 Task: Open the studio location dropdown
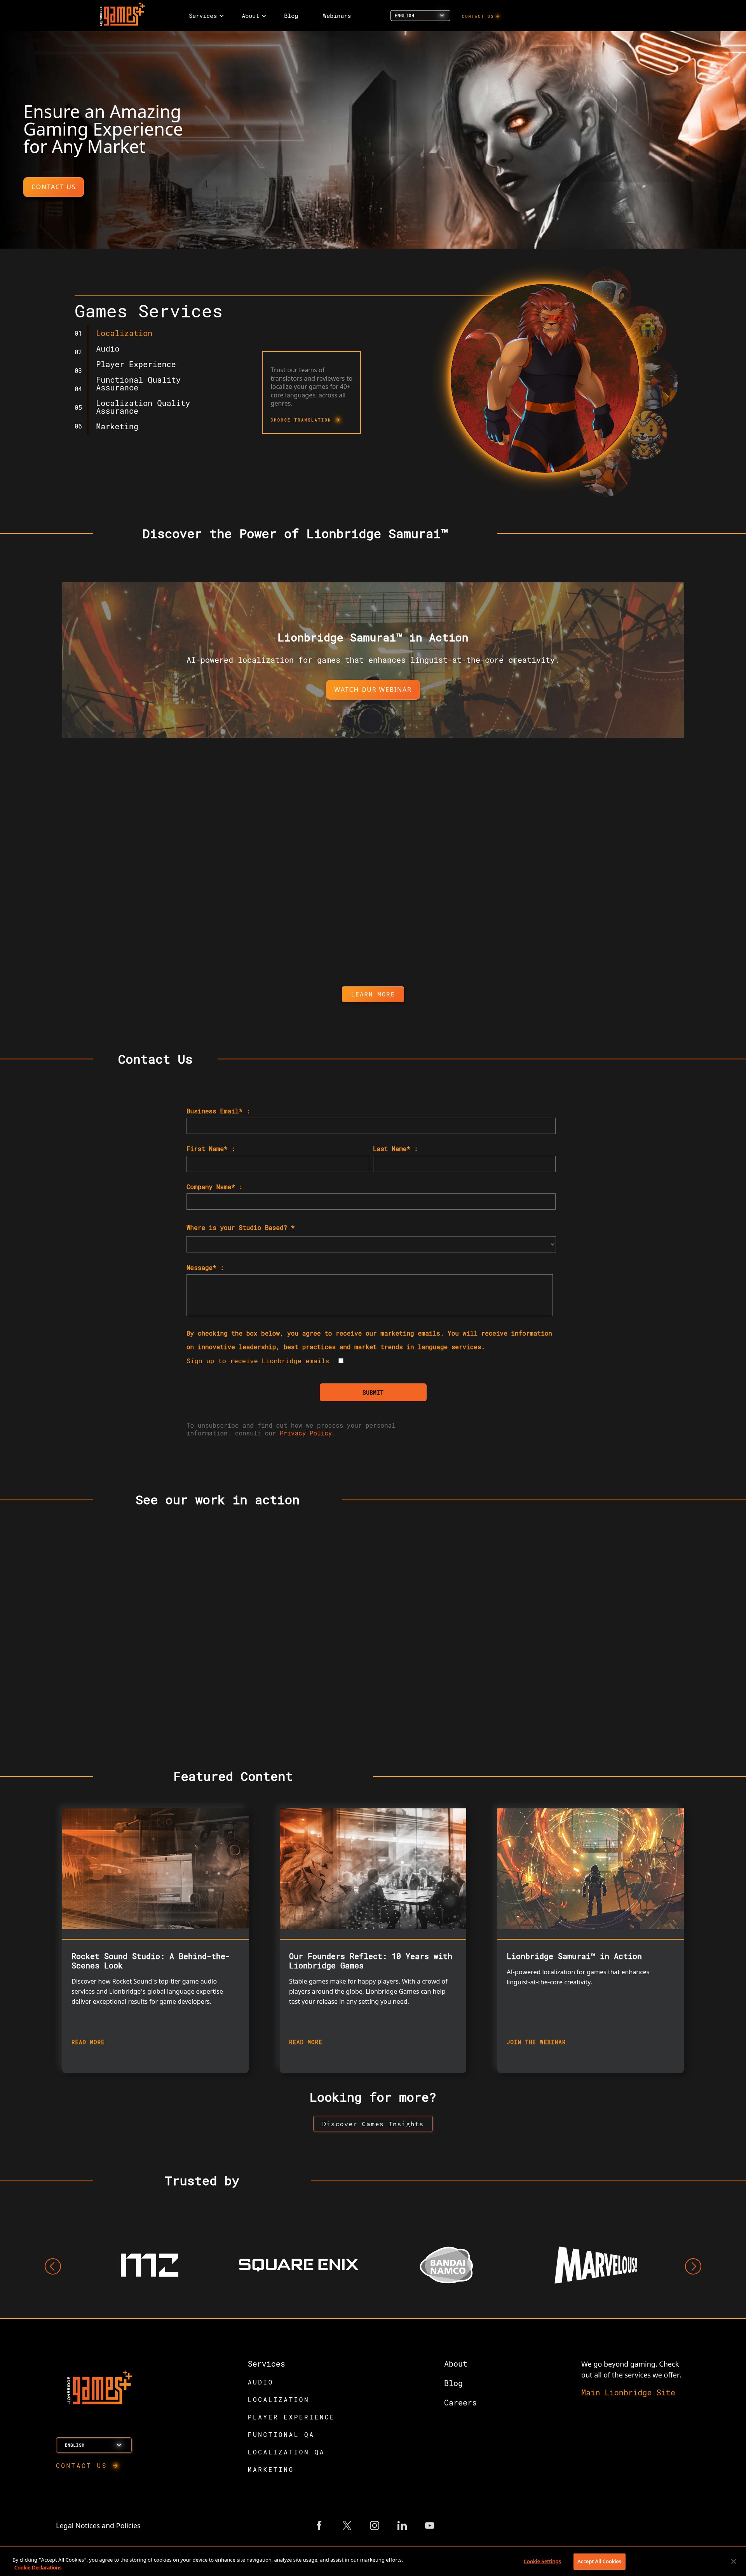[371, 1244]
